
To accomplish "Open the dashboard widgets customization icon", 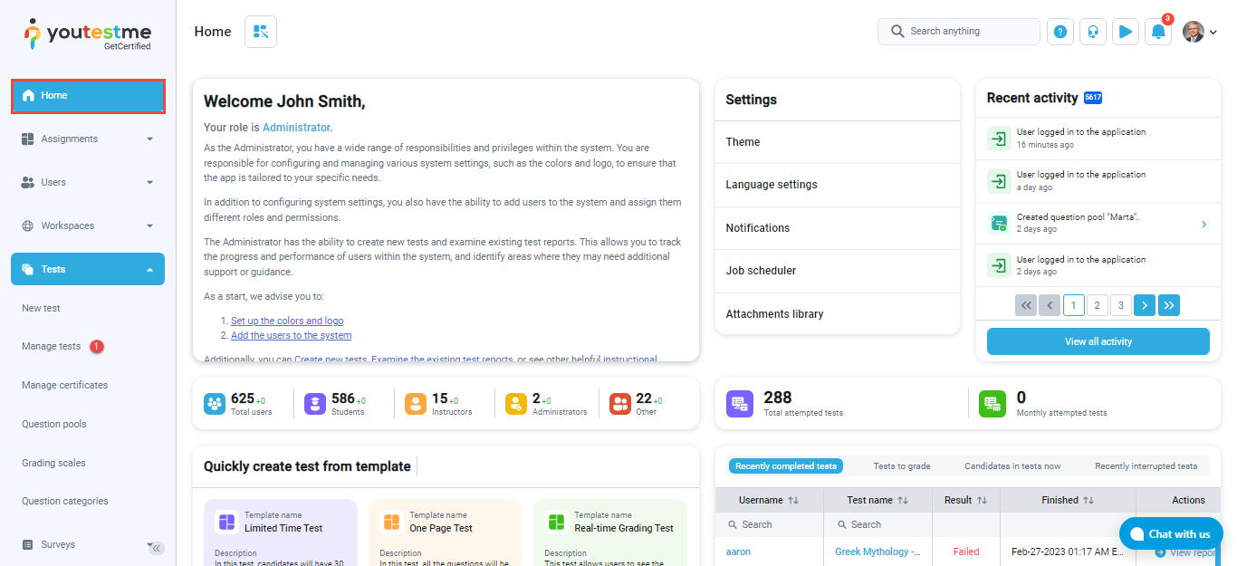I will [x=261, y=32].
